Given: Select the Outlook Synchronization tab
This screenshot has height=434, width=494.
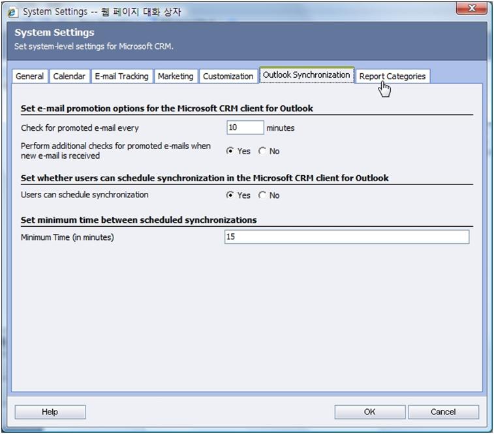Looking at the screenshot, I should pos(307,75).
